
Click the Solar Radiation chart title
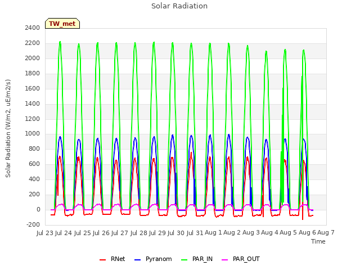(179, 6)
